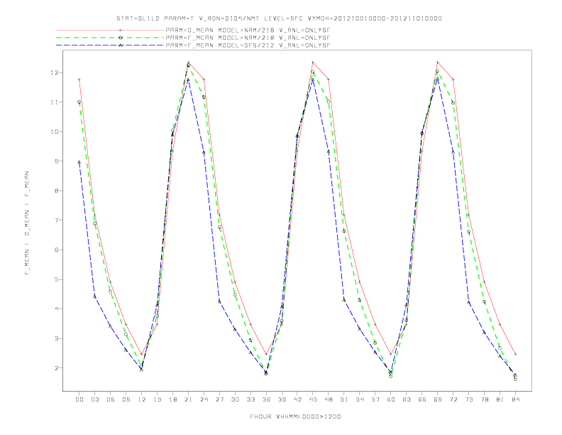Click the FHOUR VHHMM:0000>1200 axis caption
The height and width of the screenshot is (435, 562).
coord(295,417)
